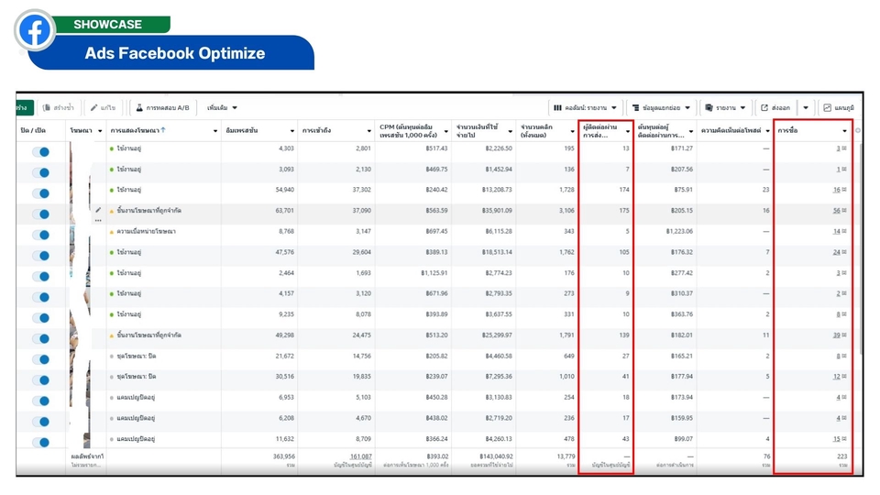Image resolution: width=880 pixels, height=495 pixels.
Task: Click the pencil edit (แก้ไข) toolbar button
Action: pyautogui.click(x=104, y=108)
